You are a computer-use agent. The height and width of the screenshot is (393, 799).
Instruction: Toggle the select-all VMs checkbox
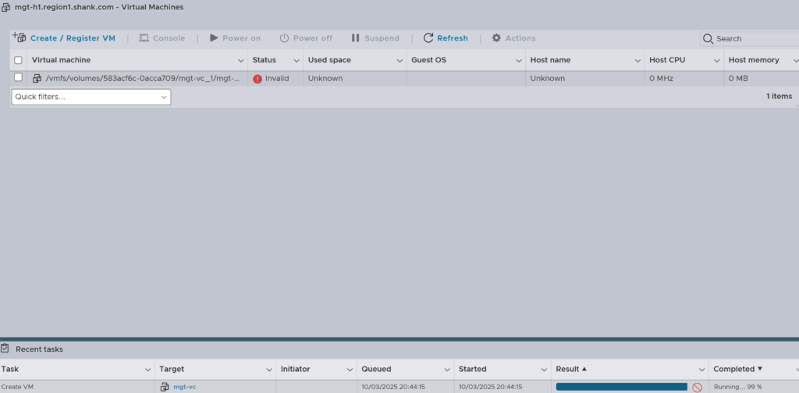19,60
